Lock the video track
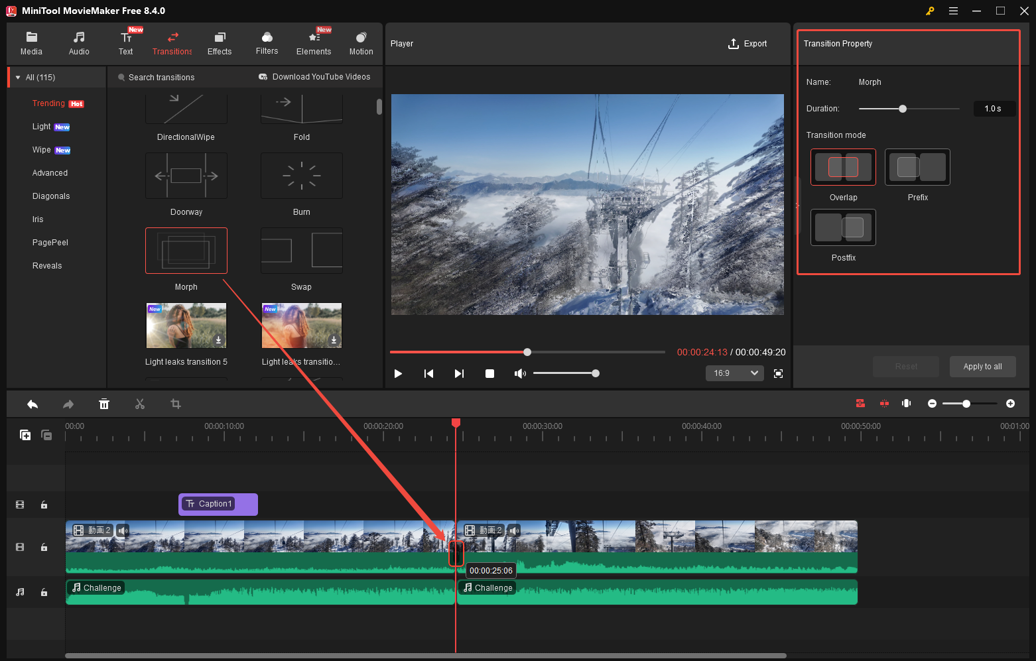 (x=44, y=547)
